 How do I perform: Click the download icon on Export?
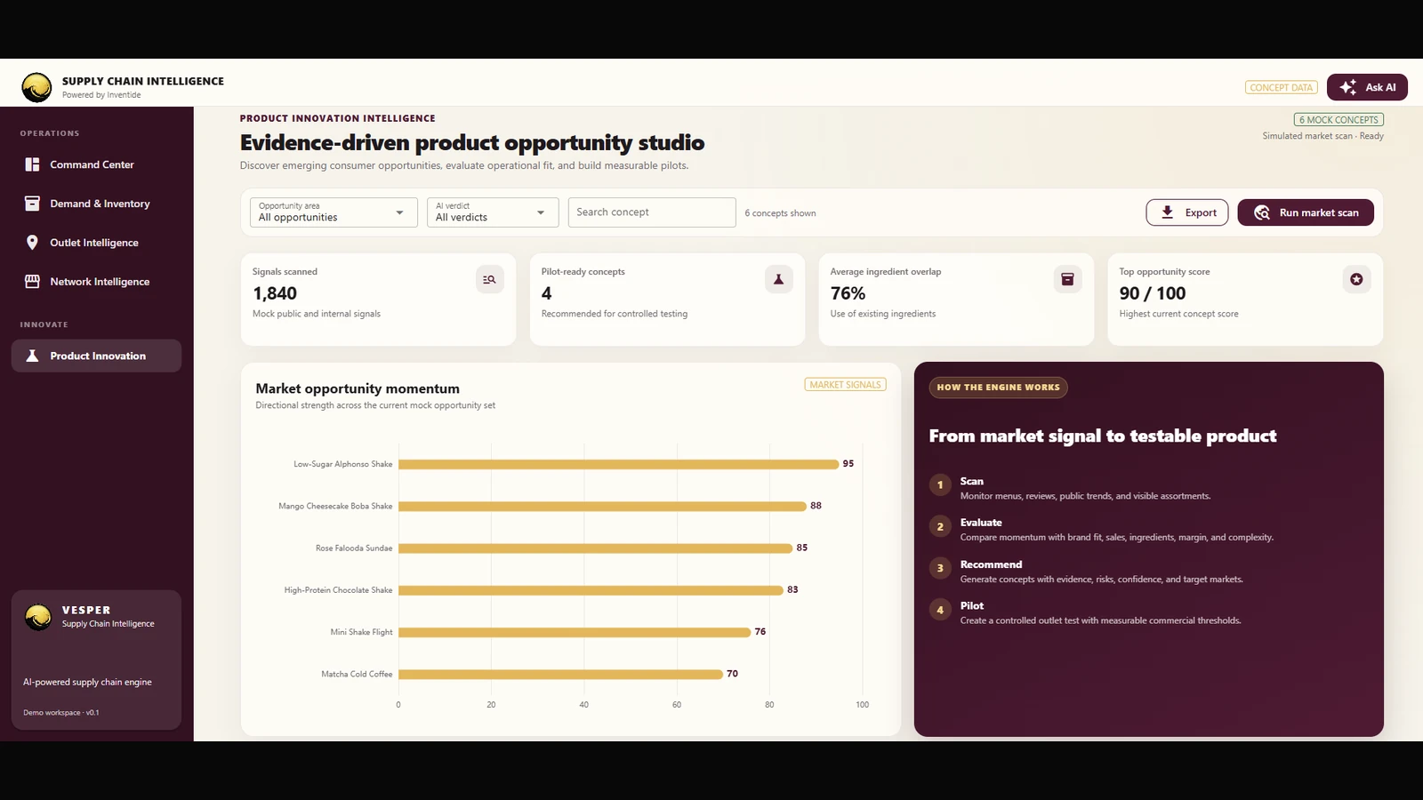click(x=1167, y=212)
